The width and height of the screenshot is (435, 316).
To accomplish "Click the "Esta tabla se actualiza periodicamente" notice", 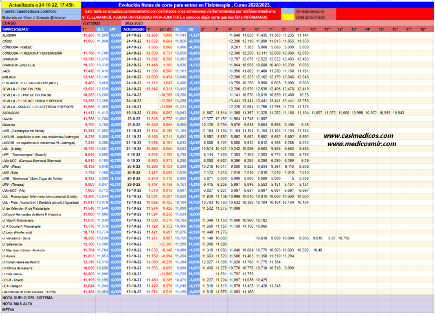I will tap(181, 11).
